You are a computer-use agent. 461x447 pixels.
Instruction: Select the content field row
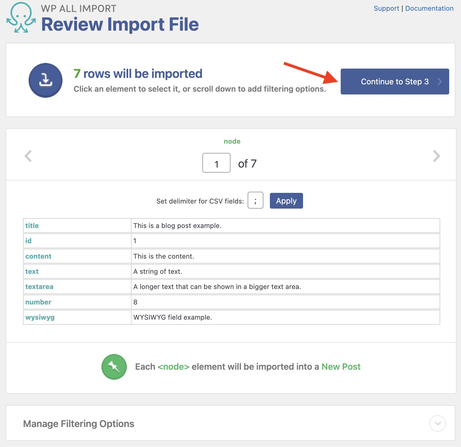(38, 256)
